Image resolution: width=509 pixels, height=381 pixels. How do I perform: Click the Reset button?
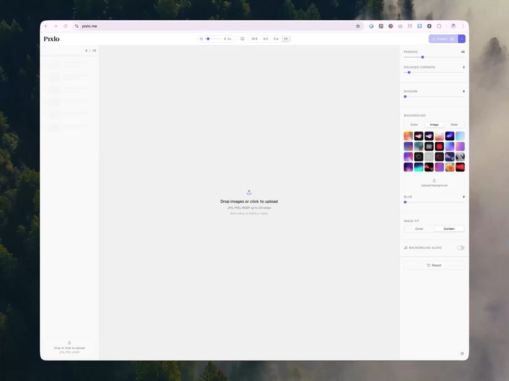point(433,265)
